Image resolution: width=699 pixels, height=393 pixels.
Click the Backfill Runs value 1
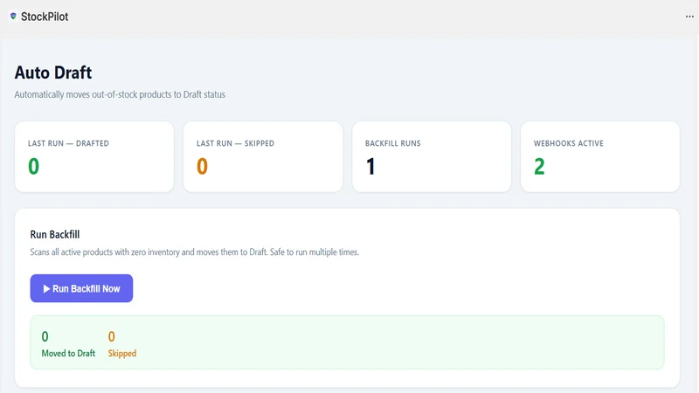click(x=370, y=166)
